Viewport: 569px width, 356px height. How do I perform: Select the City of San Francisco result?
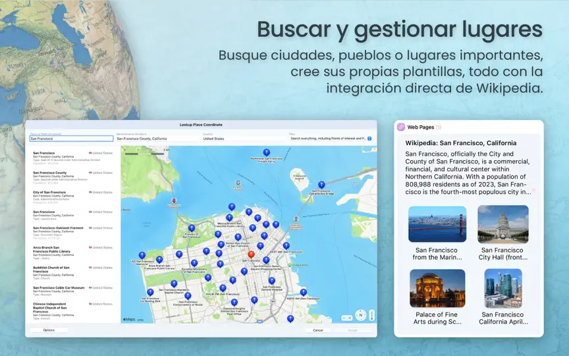pos(72,198)
